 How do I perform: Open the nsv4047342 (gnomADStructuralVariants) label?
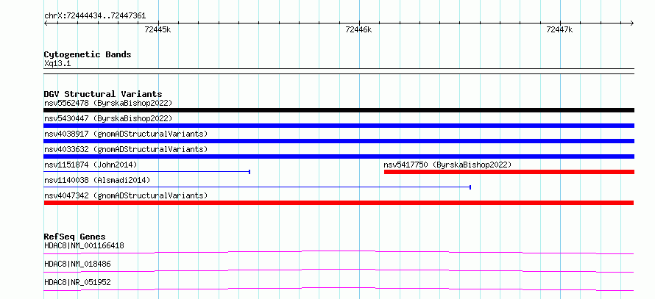(126, 195)
